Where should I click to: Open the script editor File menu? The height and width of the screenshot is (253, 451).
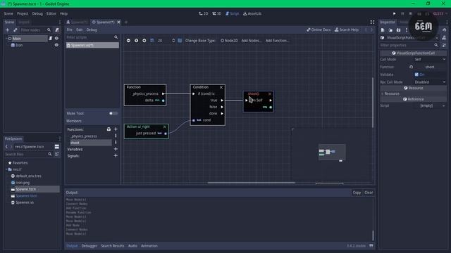click(x=70, y=30)
